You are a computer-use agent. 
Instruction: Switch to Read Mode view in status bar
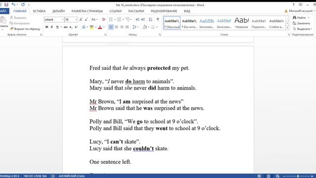259,176
